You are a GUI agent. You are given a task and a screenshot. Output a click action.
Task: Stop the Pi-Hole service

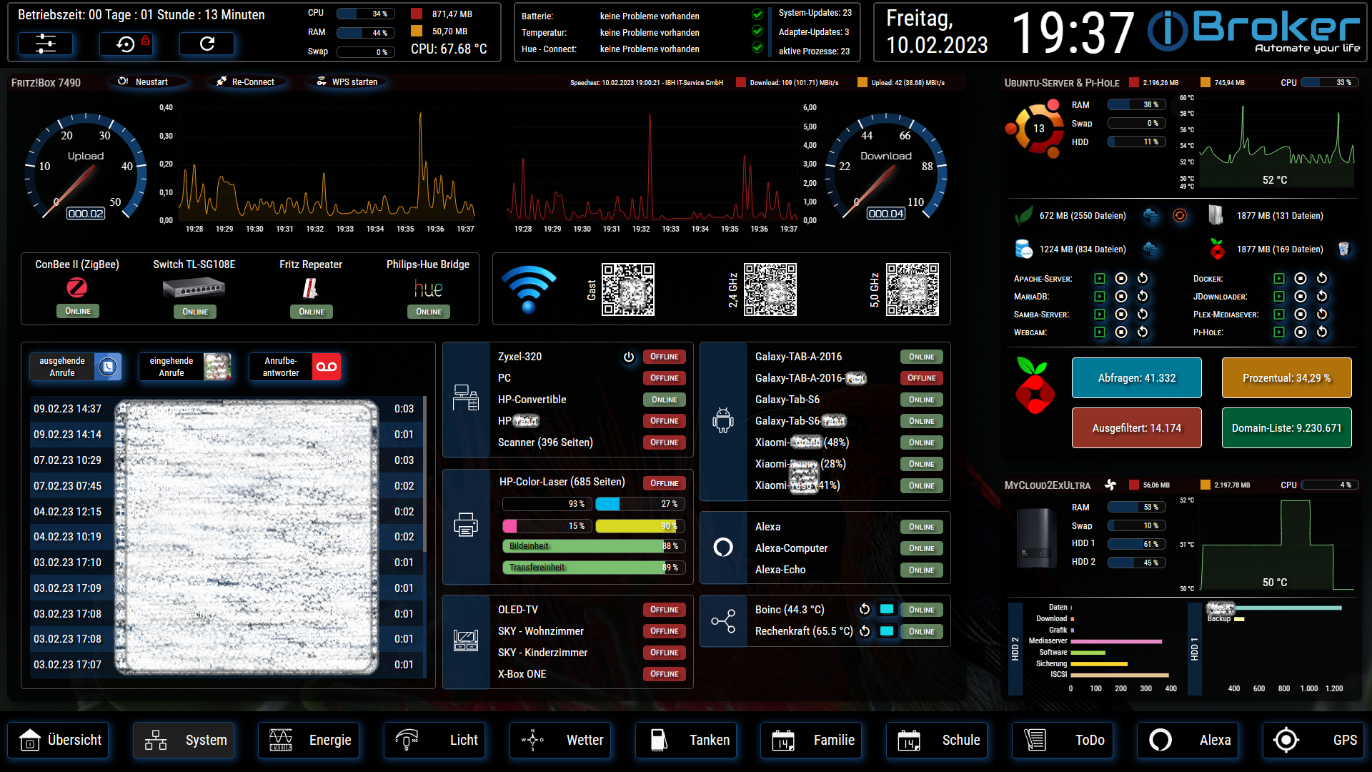click(1301, 332)
